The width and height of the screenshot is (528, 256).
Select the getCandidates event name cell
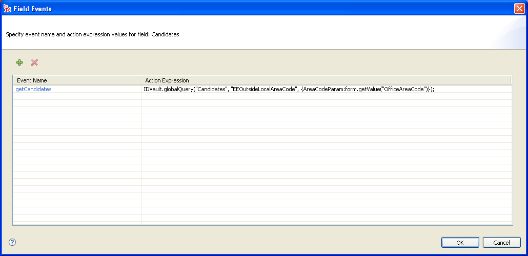click(77, 89)
